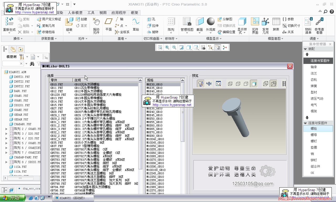Expand the 阵列 8 / SDSSS tree node
Viewport: 336px width, 202px height.
point(7,162)
